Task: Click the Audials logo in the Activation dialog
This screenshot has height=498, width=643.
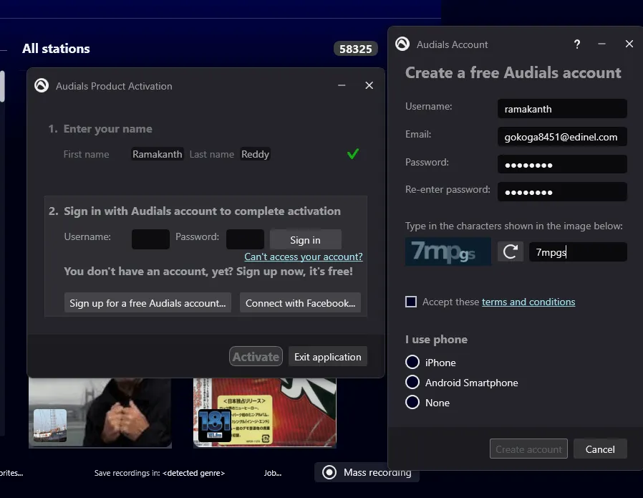Action: (x=41, y=85)
